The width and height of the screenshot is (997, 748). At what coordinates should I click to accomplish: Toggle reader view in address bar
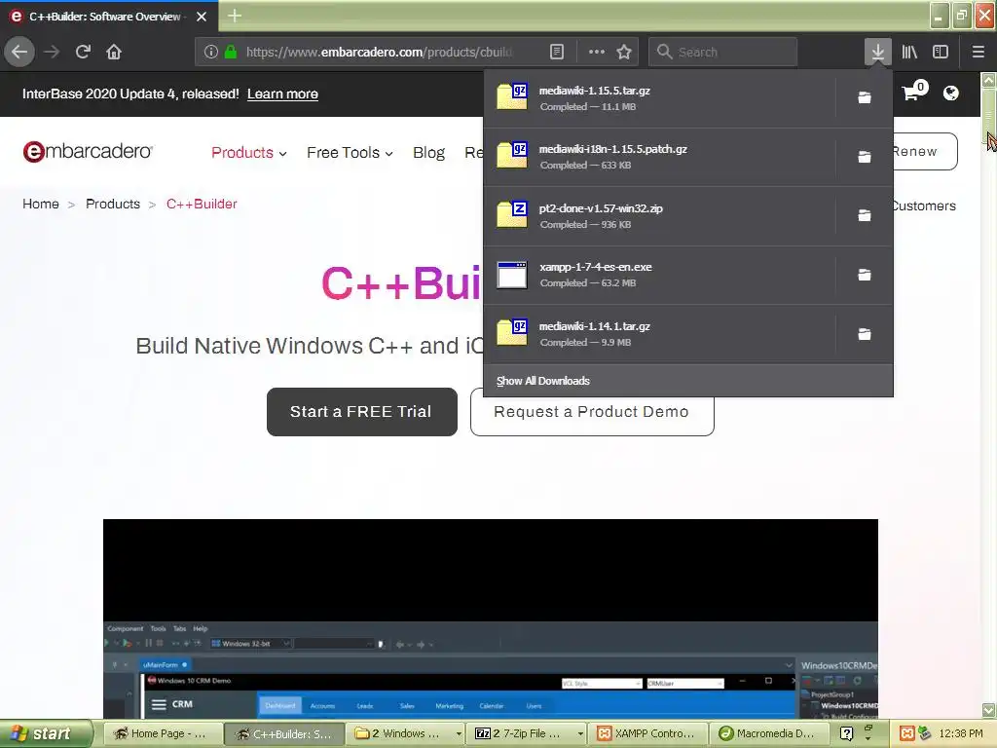click(x=556, y=52)
